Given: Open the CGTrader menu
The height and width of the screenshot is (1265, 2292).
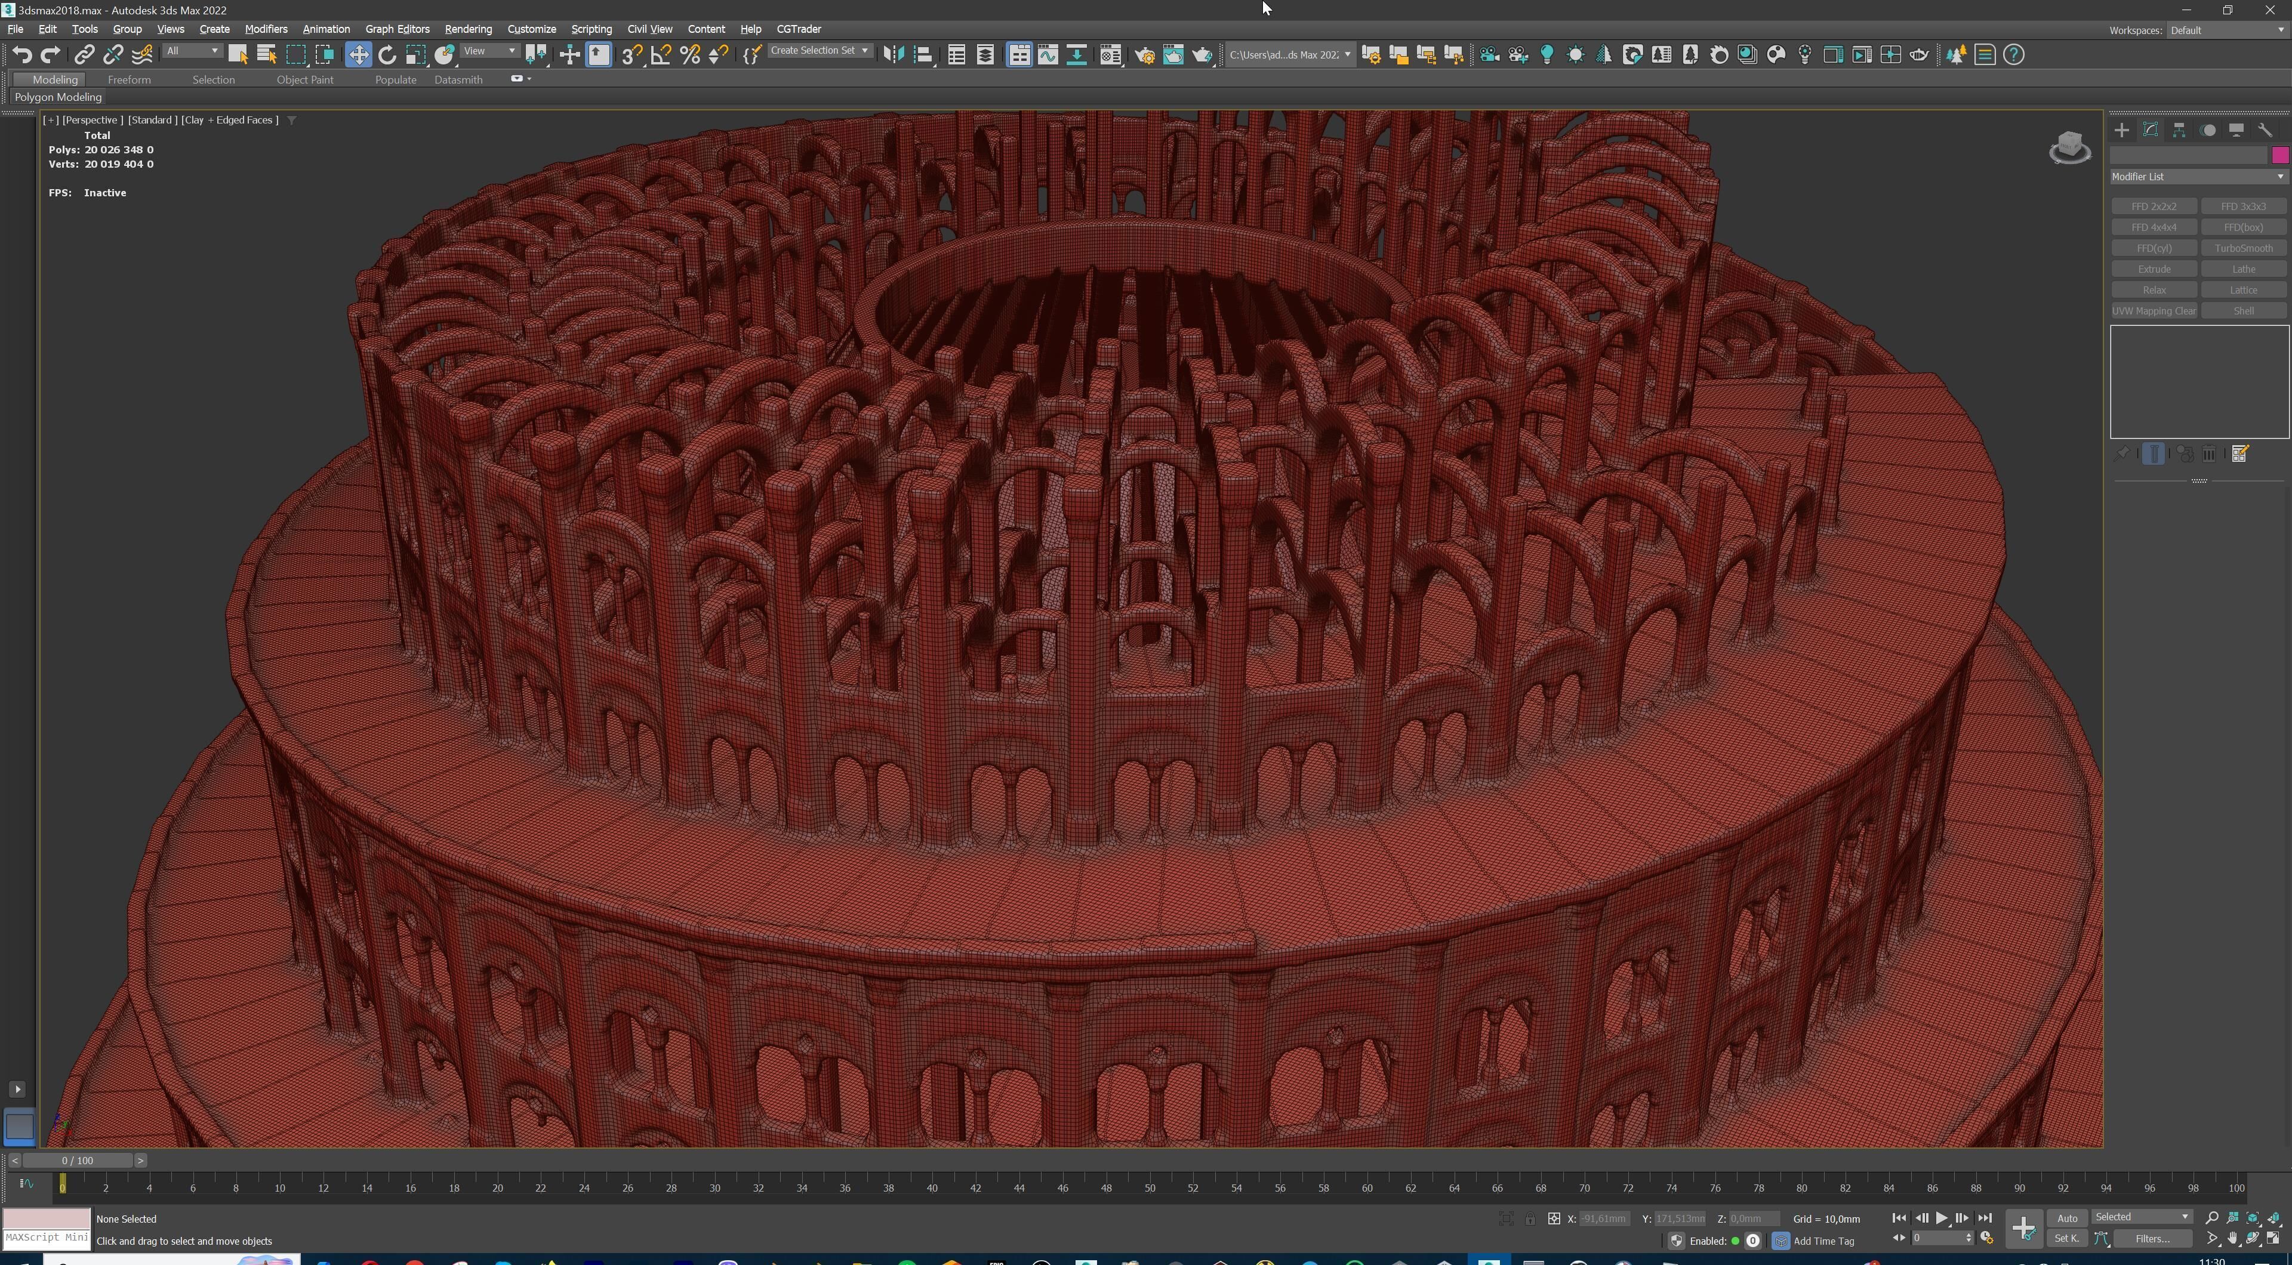Looking at the screenshot, I should coord(798,29).
